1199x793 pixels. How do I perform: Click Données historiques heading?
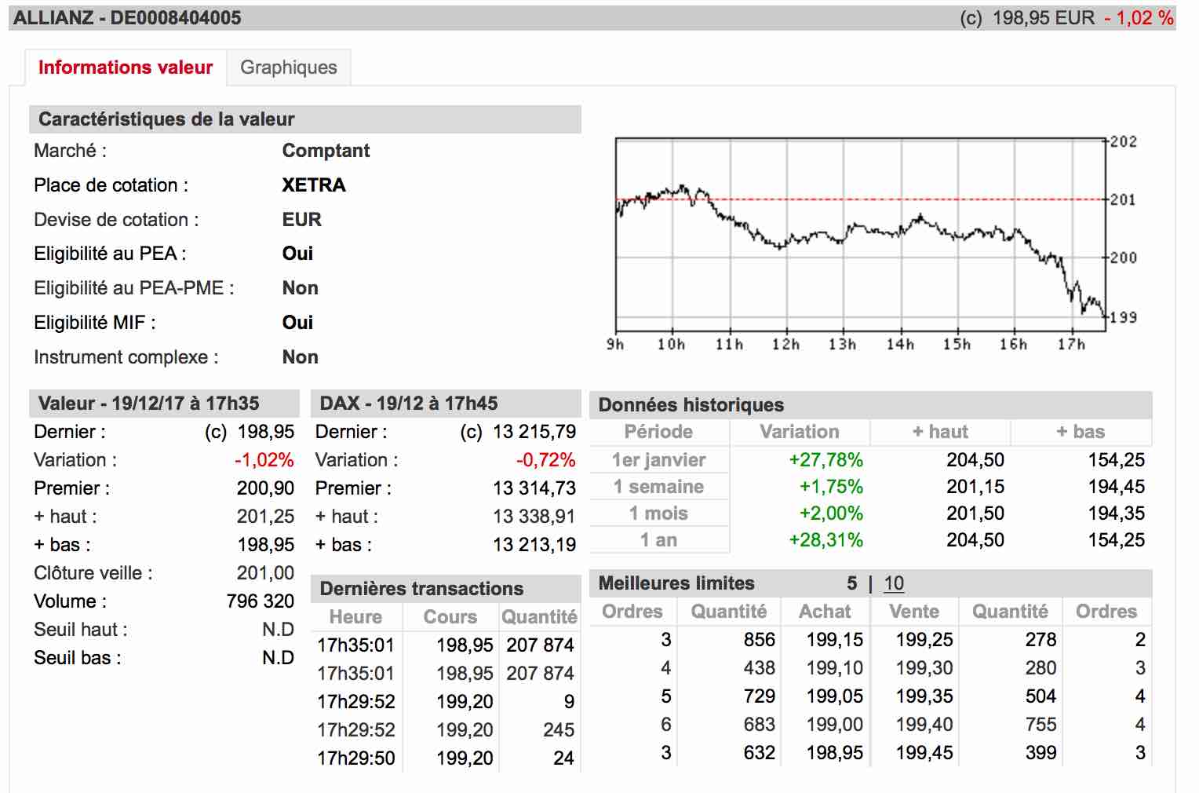[x=691, y=405]
